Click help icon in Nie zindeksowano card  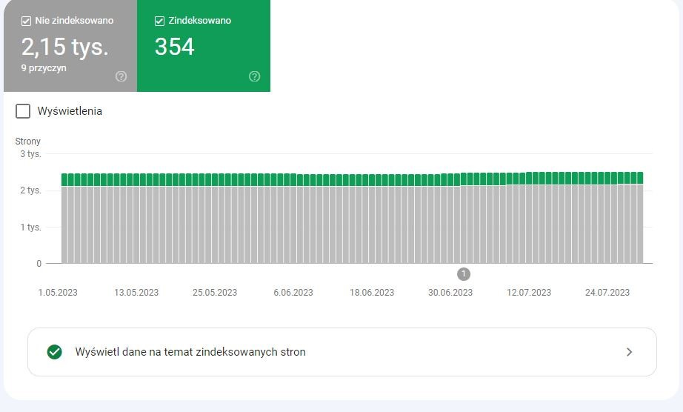click(121, 76)
